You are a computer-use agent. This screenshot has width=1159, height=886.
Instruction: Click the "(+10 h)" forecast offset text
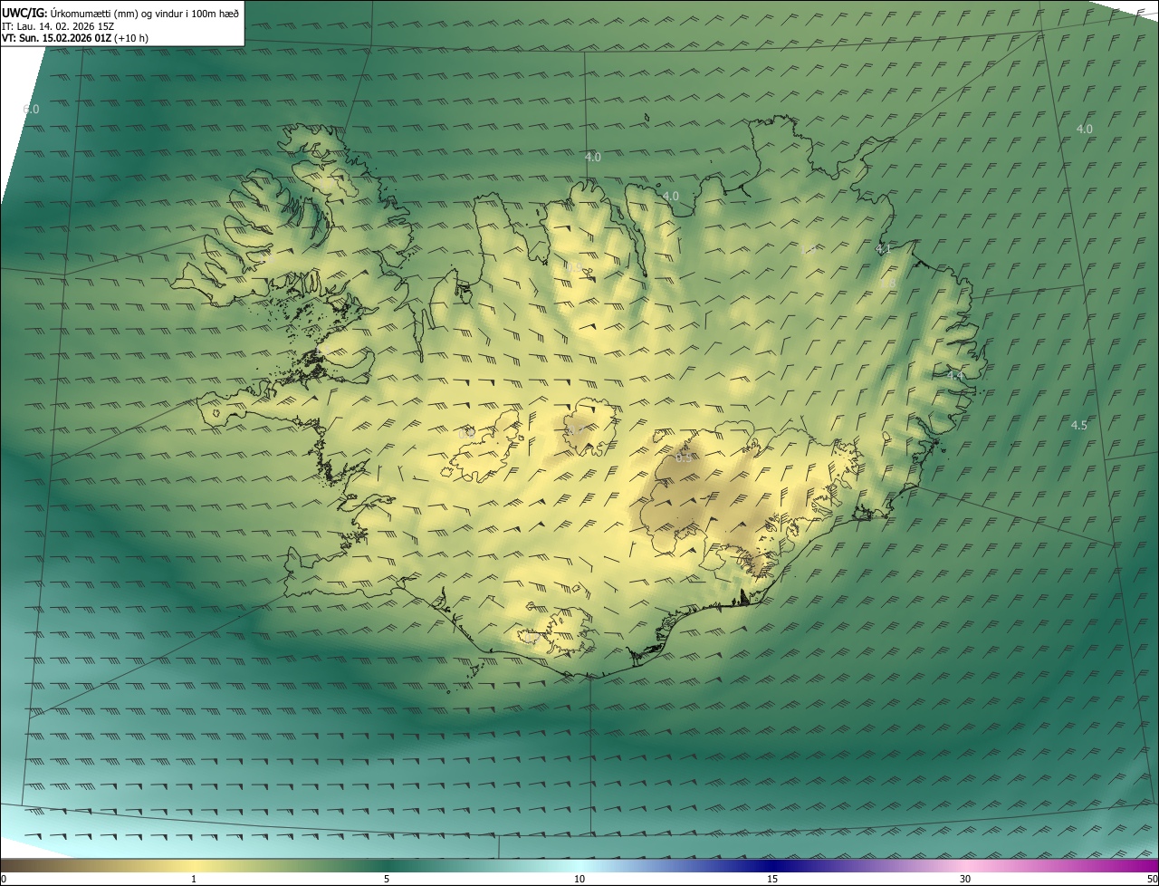pos(132,38)
